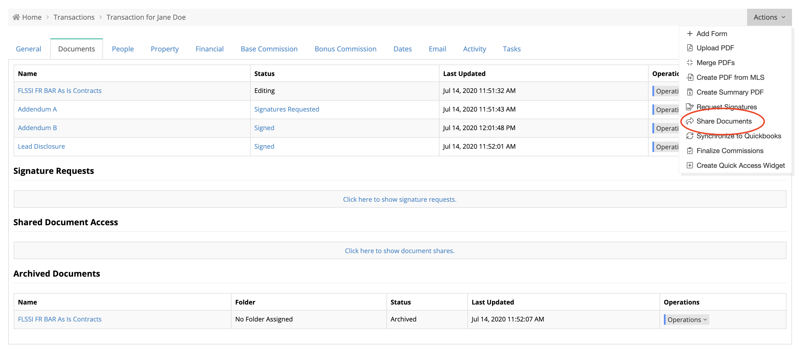Click the Create Summary PDF icon
798x357 pixels.
pos(690,92)
